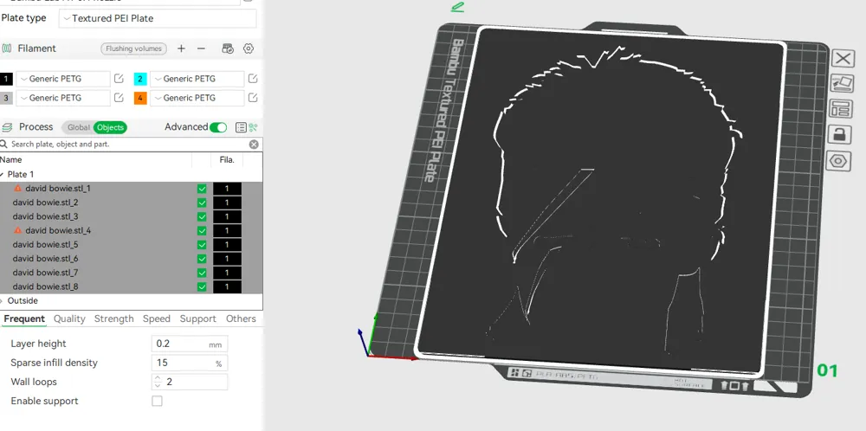Click filament 3 gray color swatch
Screen dimensions: 866x431
coord(6,99)
